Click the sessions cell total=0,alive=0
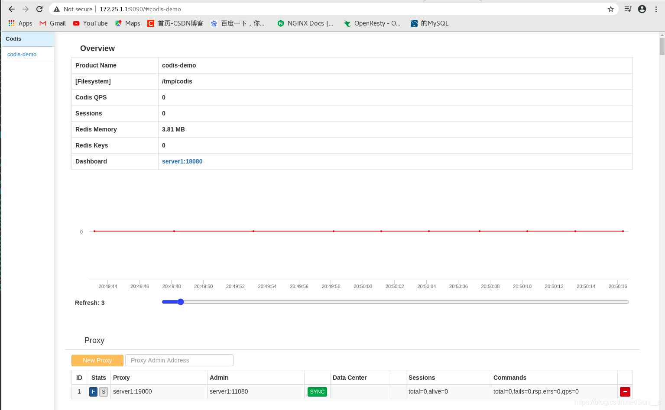Viewport: 665px width, 410px height. click(x=428, y=391)
